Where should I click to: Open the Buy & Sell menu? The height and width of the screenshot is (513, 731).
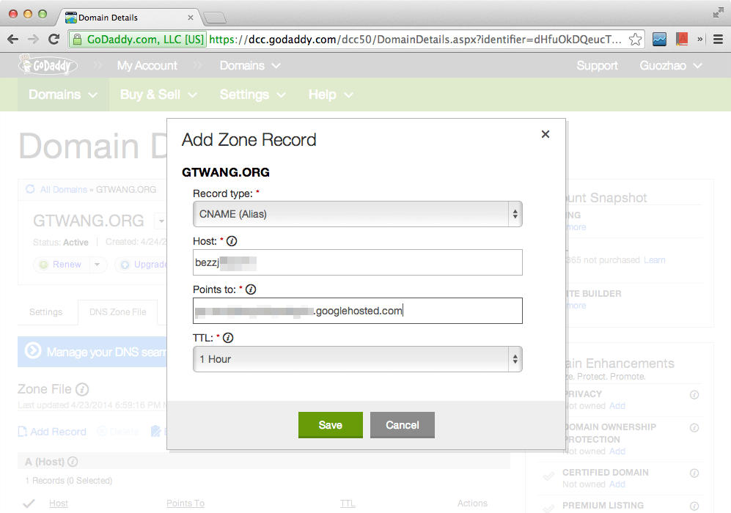pos(158,95)
